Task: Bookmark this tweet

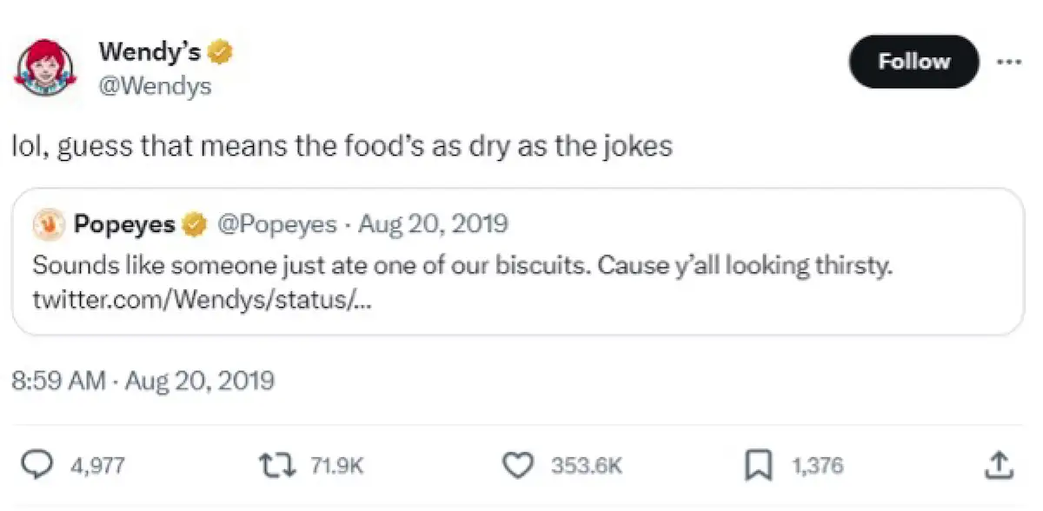Action: pos(760,465)
